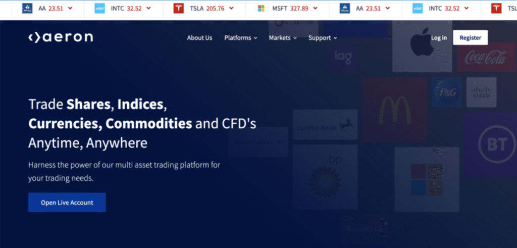This screenshot has width=517, height=248.
Task: Click the Open Live Account button
Action: point(67,203)
